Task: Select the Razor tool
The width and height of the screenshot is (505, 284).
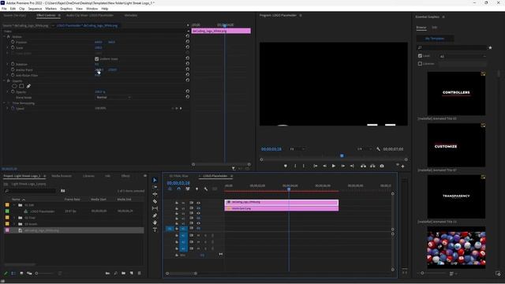Action: point(155,201)
